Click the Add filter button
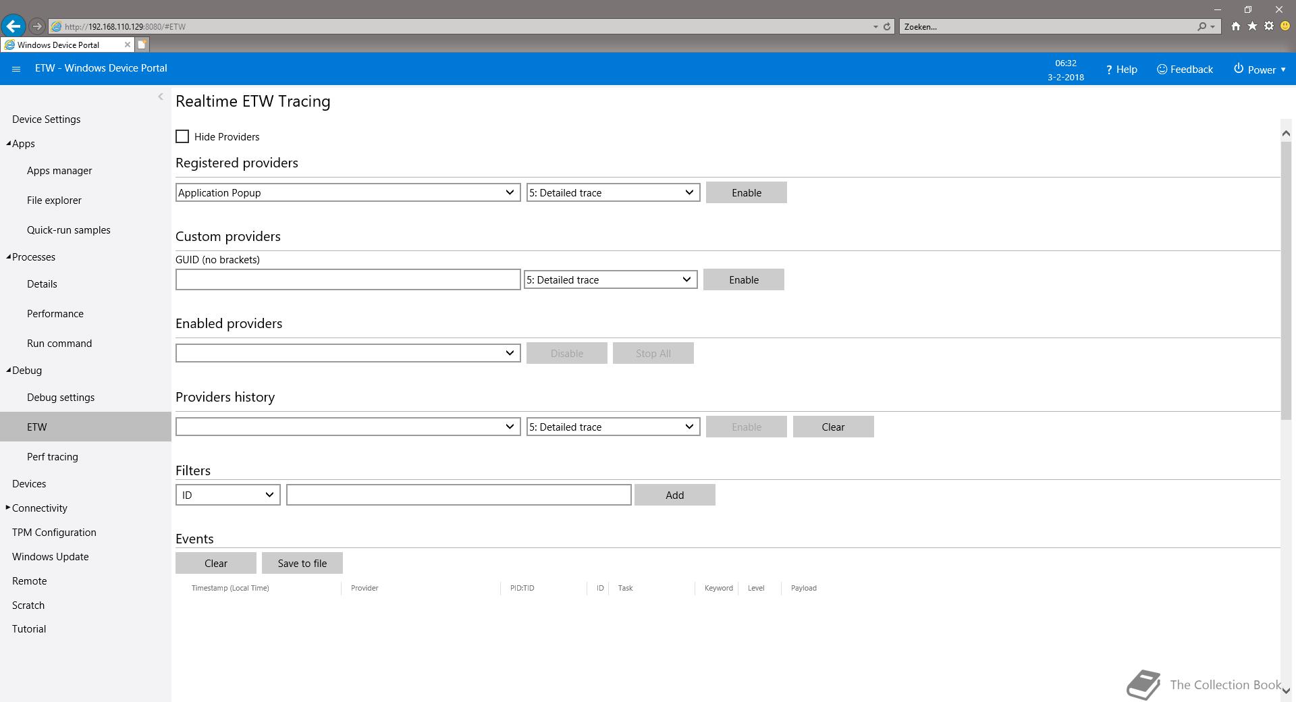 point(674,495)
